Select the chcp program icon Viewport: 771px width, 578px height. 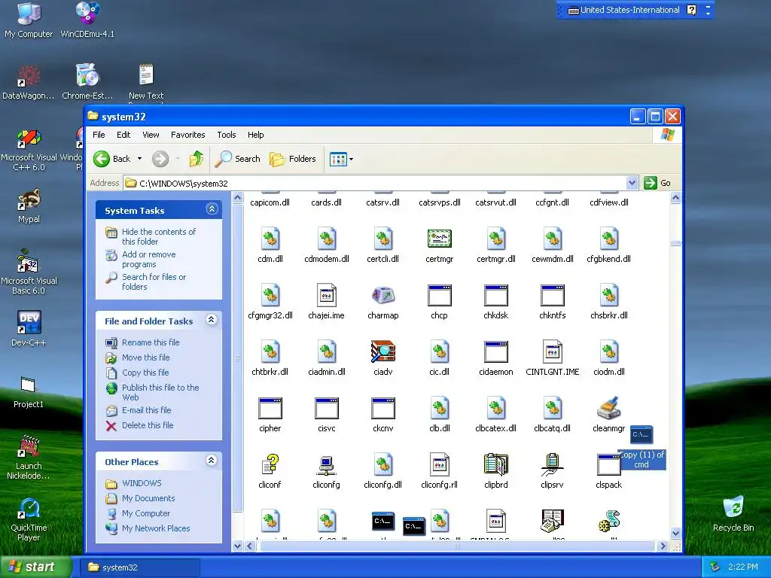pyautogui.click(x=439, y=296)
